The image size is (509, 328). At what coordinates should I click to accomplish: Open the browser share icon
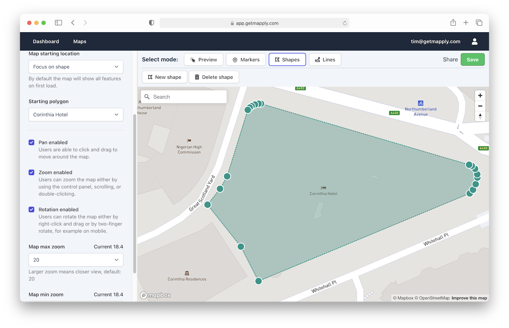coord(453,22)
